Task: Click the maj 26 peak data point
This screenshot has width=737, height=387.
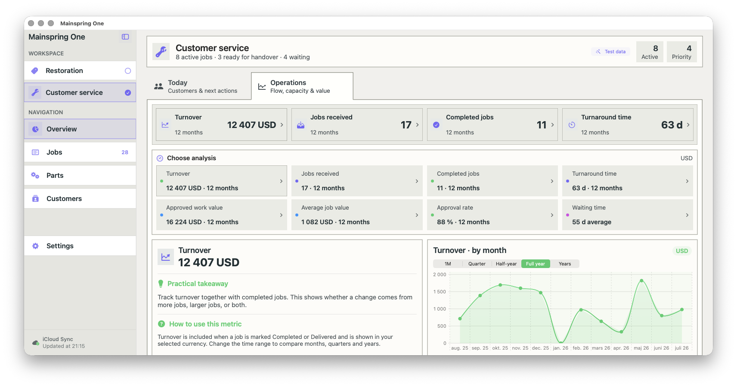Action: pyautogui.click(x=641, y=280)
